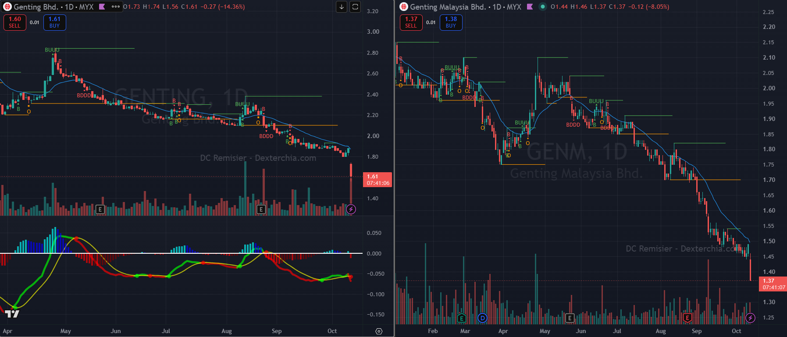Click the 'Feb' label on the right time axis
The image size is (787, 337).
tap(433, 331)
